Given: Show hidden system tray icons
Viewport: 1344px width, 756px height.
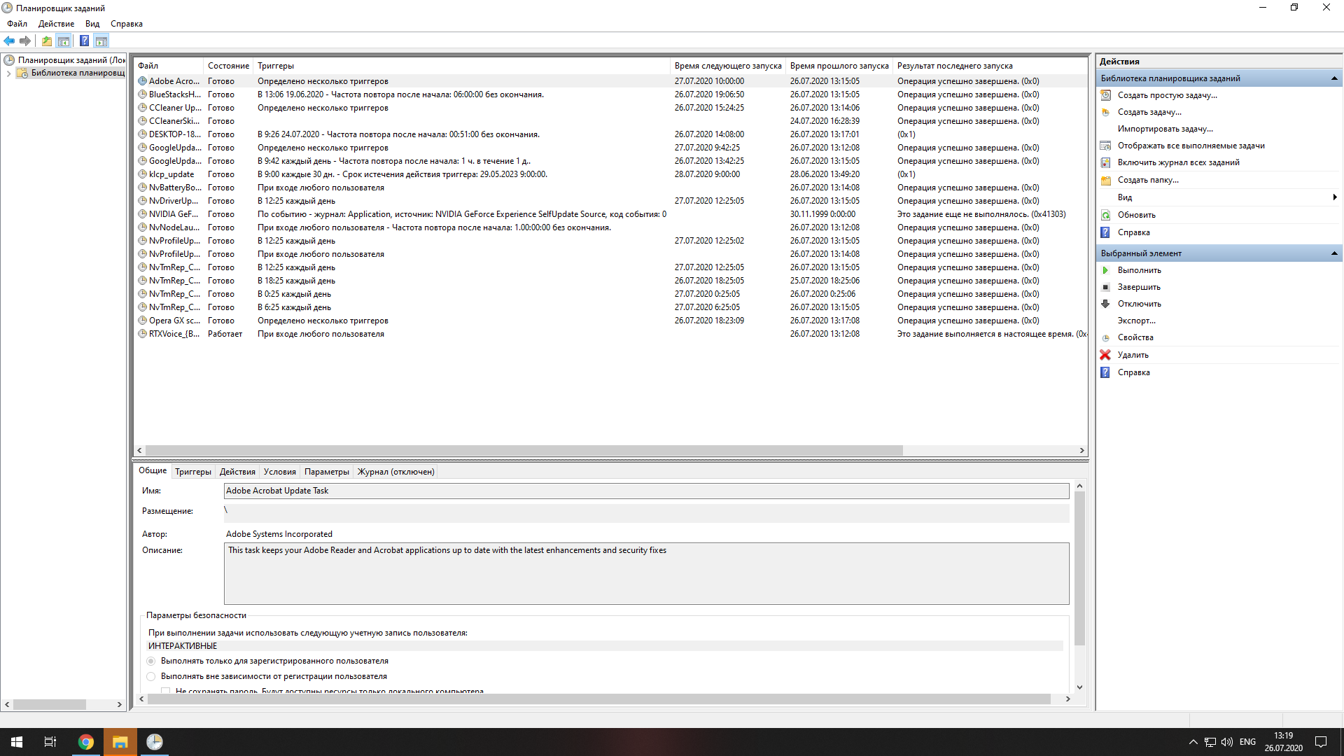Looking at the screenshot, I should click(1193, 742).
